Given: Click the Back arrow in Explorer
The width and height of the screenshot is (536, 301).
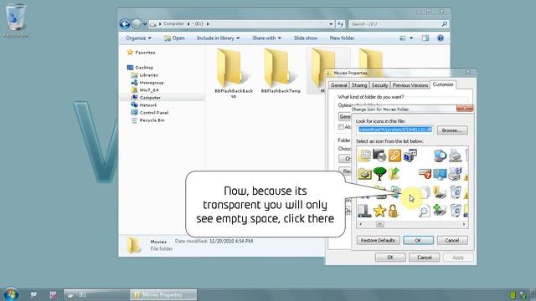Looking at the screenshot, I should pos(125,24).
